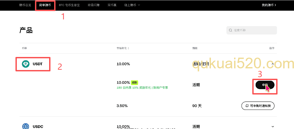Click the 操作 column header
The height and width of the screenshot is (129, 294).
pyautogui.click(x=272, y=48)
